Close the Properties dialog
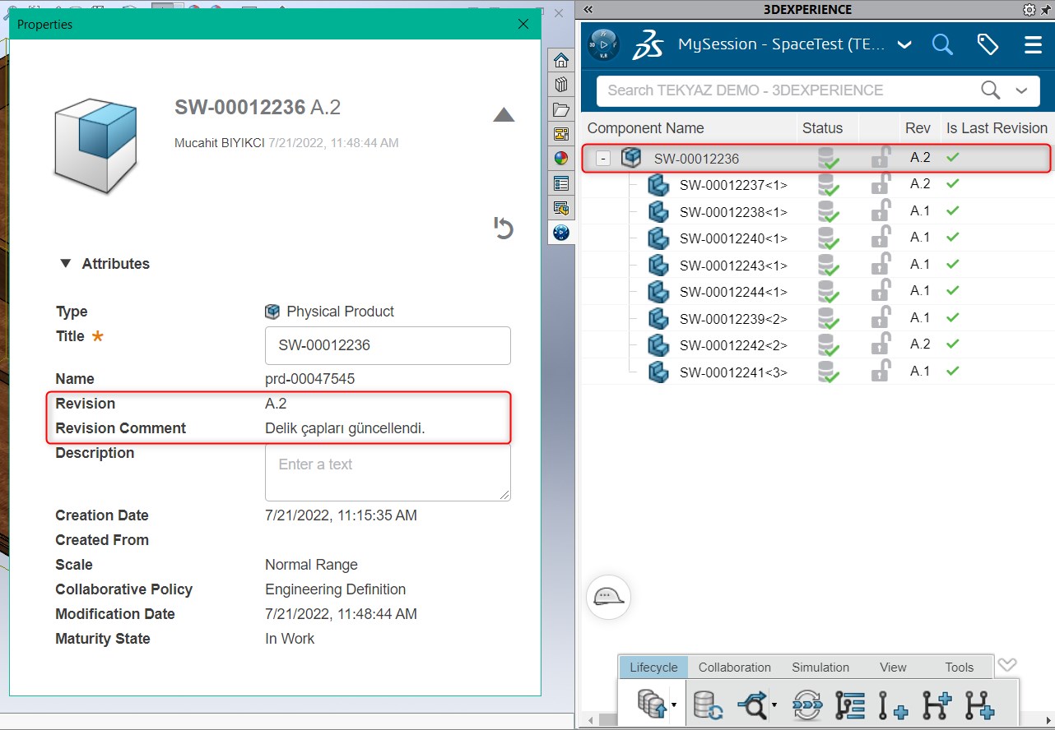The height and width of the screenshot is (730, 1055). [x=523, y=24]
